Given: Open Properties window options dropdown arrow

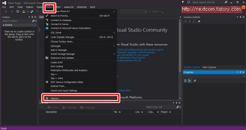Looking at the screenshot, I should point(237,72).
